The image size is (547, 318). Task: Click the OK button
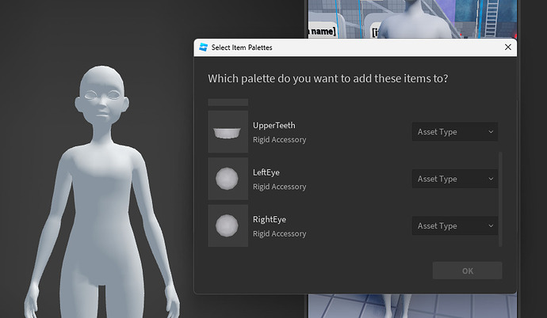467,271
